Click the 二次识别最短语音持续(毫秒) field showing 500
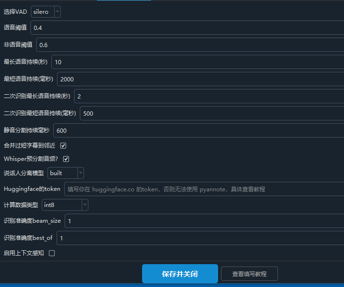The image size is (344, 287). coord(212,113)
